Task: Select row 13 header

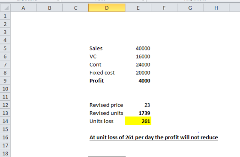Action: click(5, 113)
